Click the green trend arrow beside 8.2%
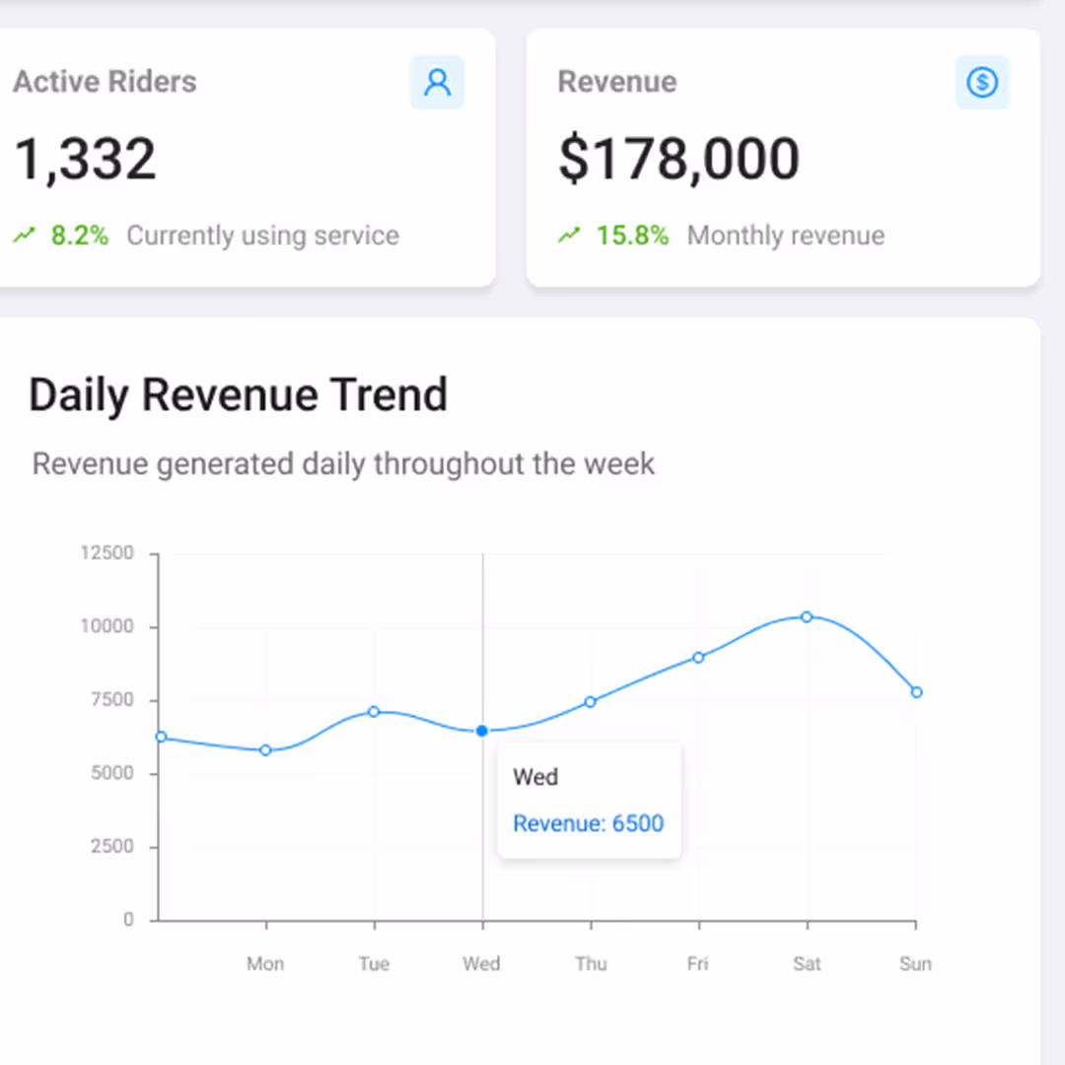The width and height of the screenshot is (1065, 1065). (25, 236)
